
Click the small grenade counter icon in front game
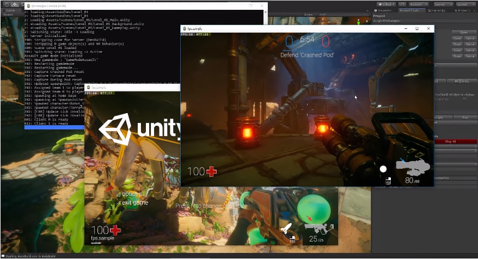tap(388, 181)
